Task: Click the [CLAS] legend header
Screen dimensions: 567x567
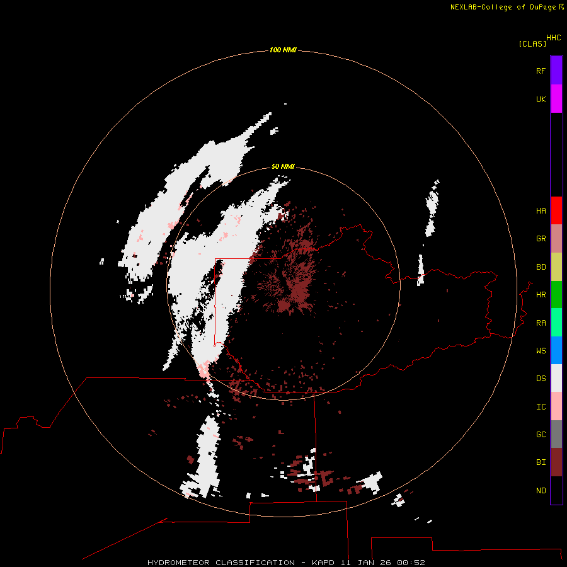Action: pyautogui.click(x=532, y=43)
